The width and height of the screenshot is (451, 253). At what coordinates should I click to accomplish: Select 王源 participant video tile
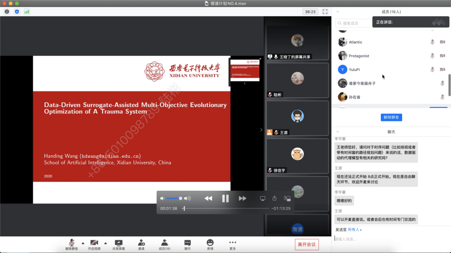(297, 118)
